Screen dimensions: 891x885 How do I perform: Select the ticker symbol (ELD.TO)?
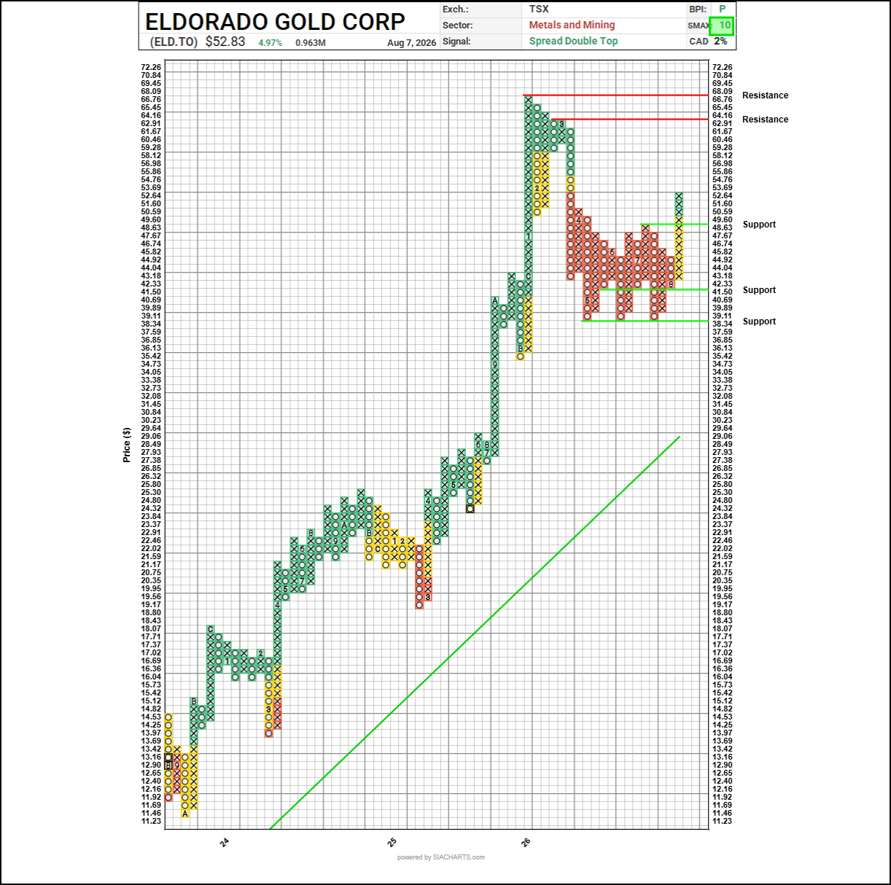coord(174,42)
